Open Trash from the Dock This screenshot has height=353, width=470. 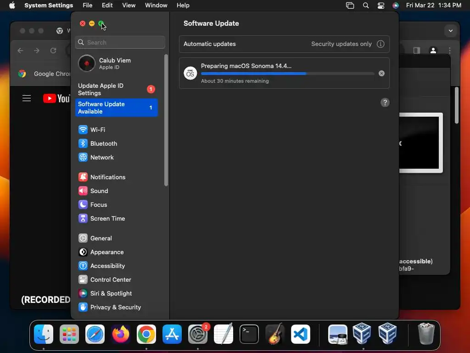pyautogui.click(x=426, y=334)
